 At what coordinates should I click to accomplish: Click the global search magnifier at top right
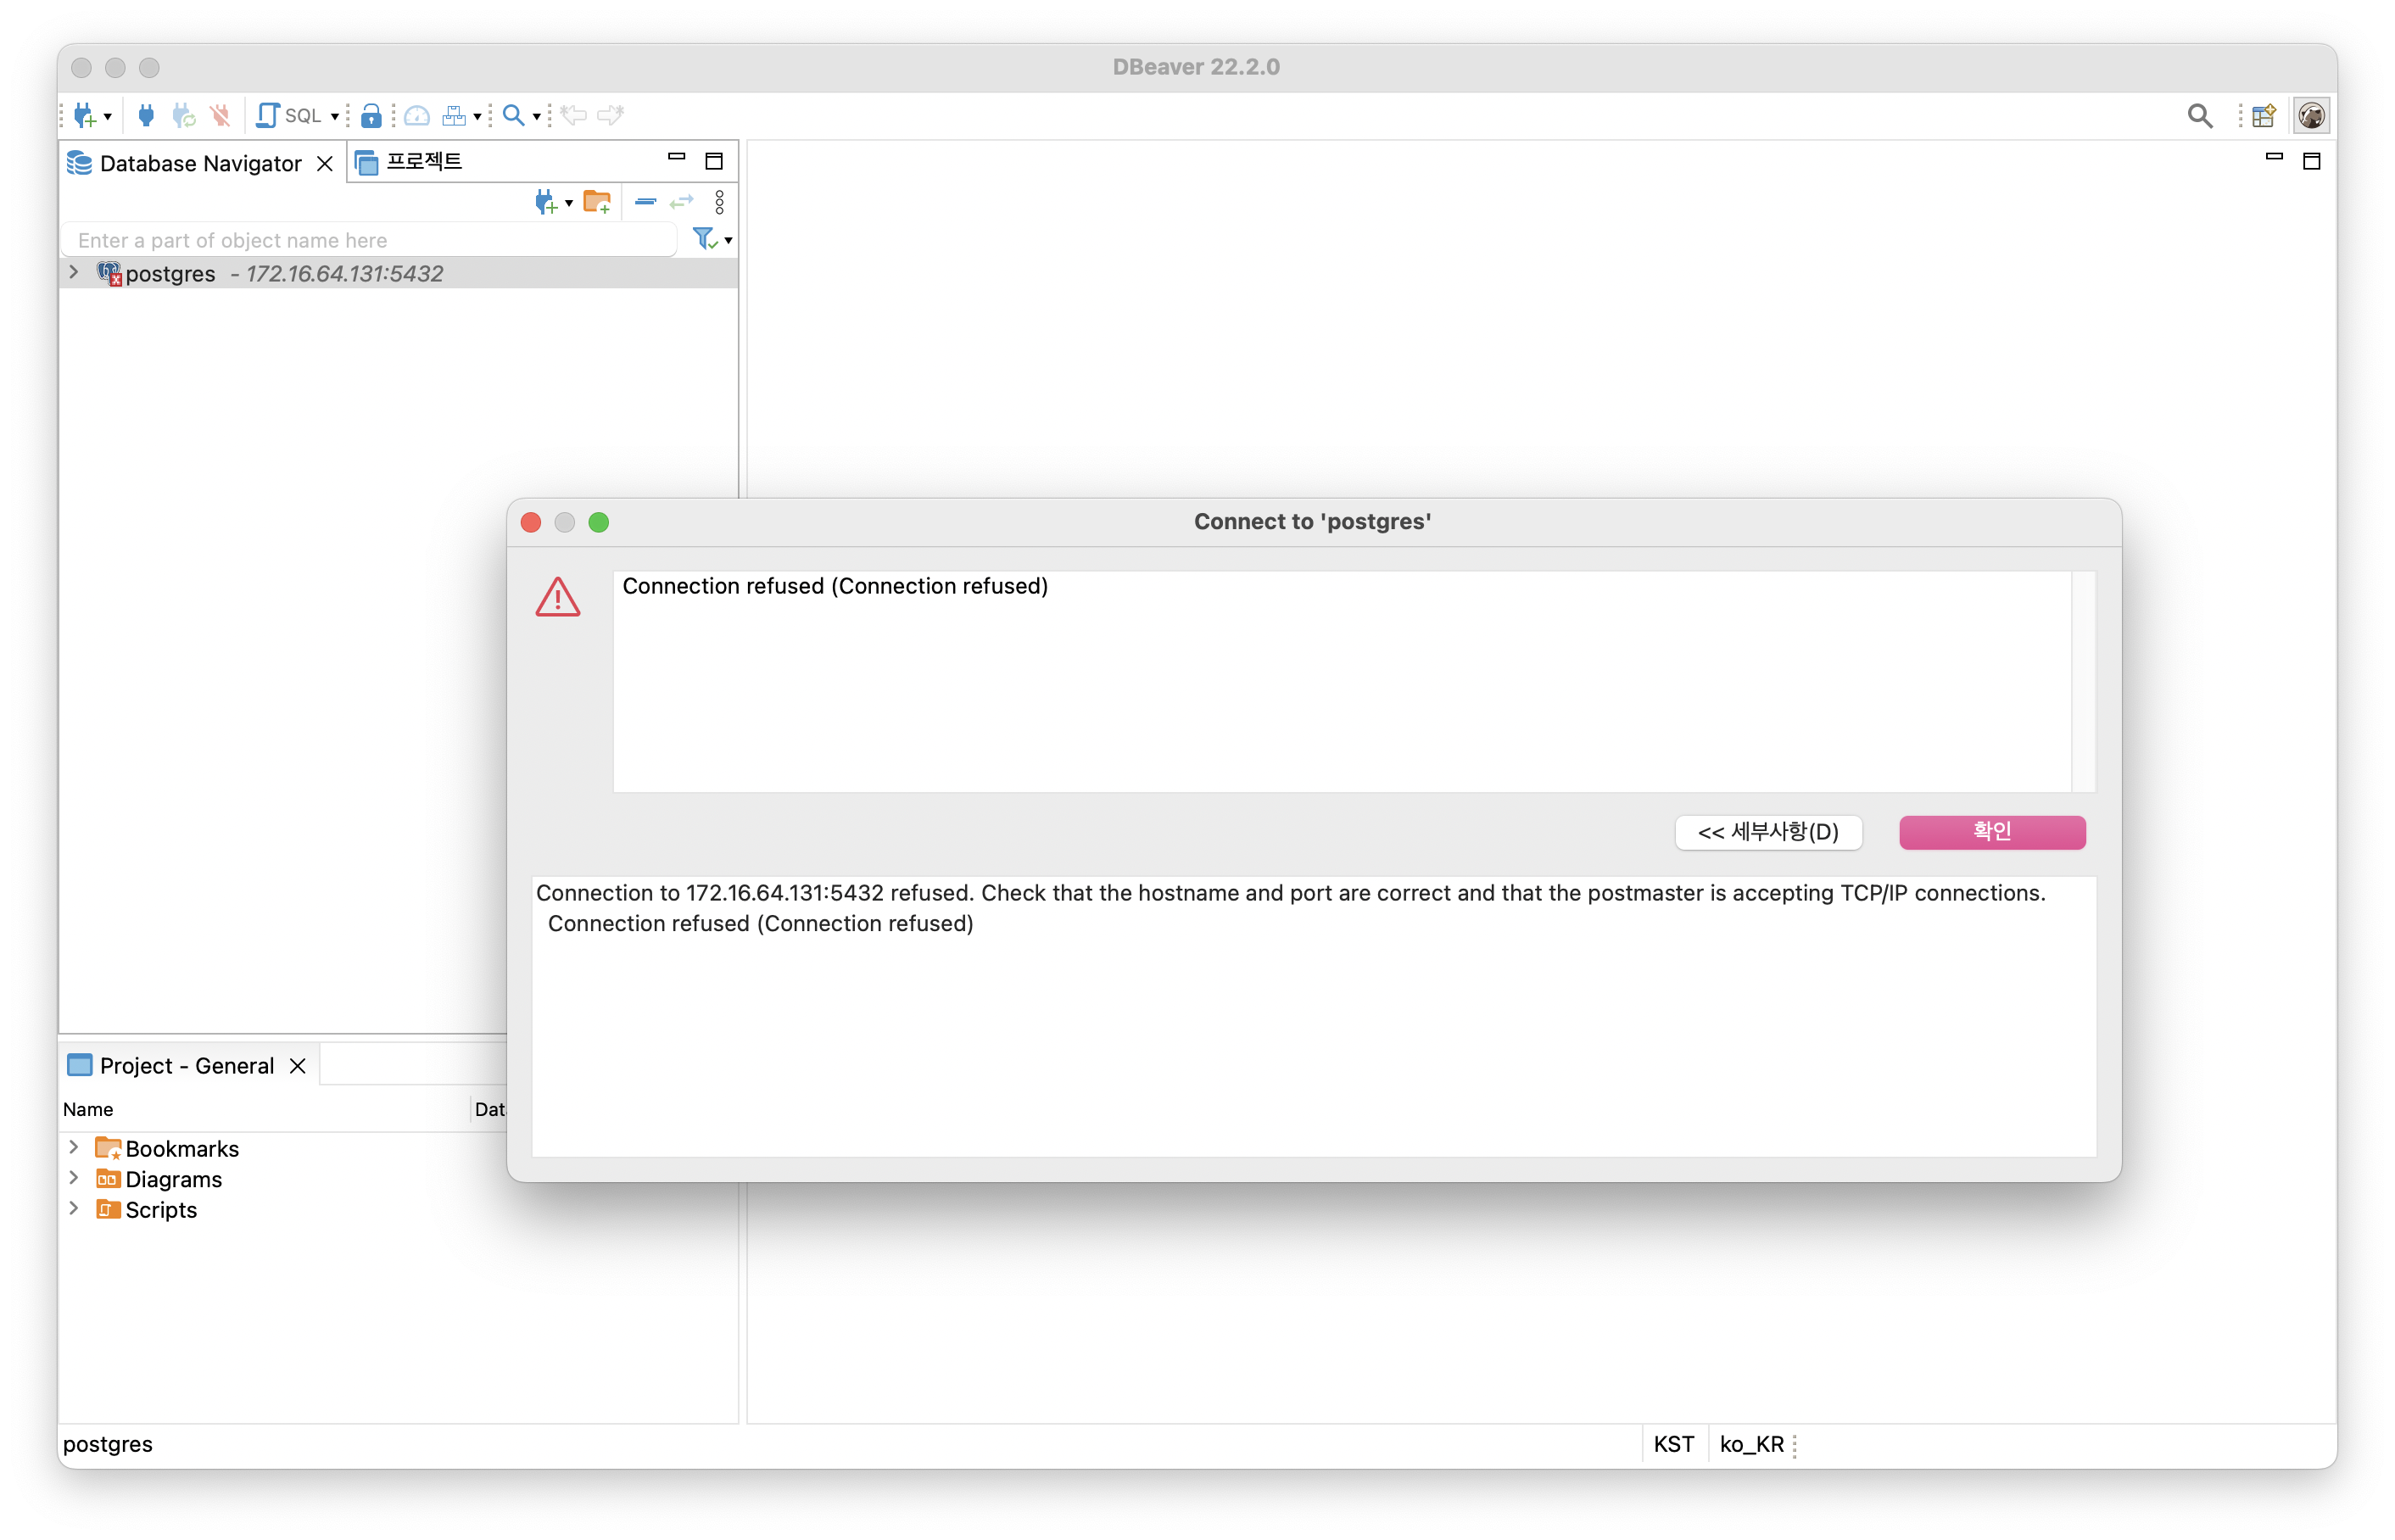tap(2199, 116)
